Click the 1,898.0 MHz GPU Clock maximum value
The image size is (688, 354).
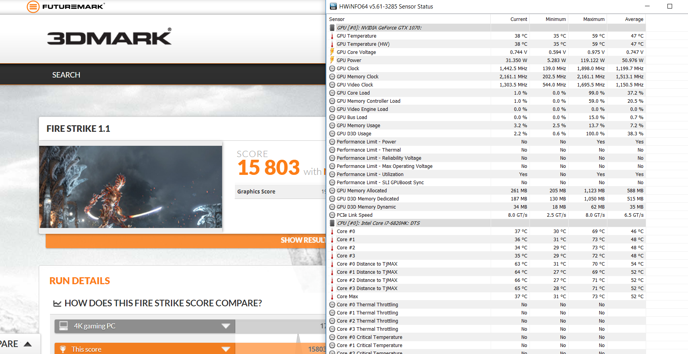coord(591,68)
